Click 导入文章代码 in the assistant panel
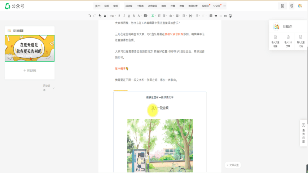The height and width of the screenshot is (173, 308). [301, 41]
